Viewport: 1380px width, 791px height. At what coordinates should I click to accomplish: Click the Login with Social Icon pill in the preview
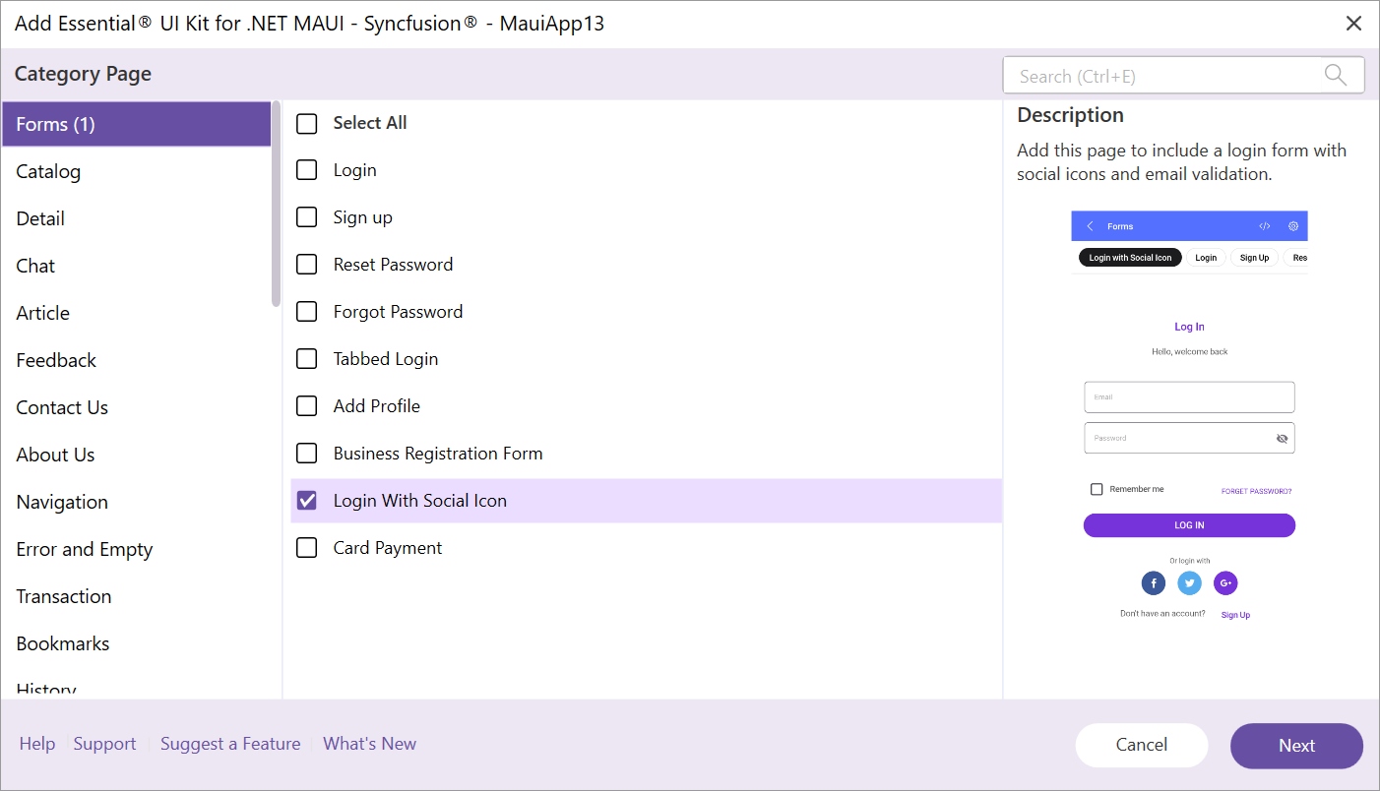(x=1130, y=258)
